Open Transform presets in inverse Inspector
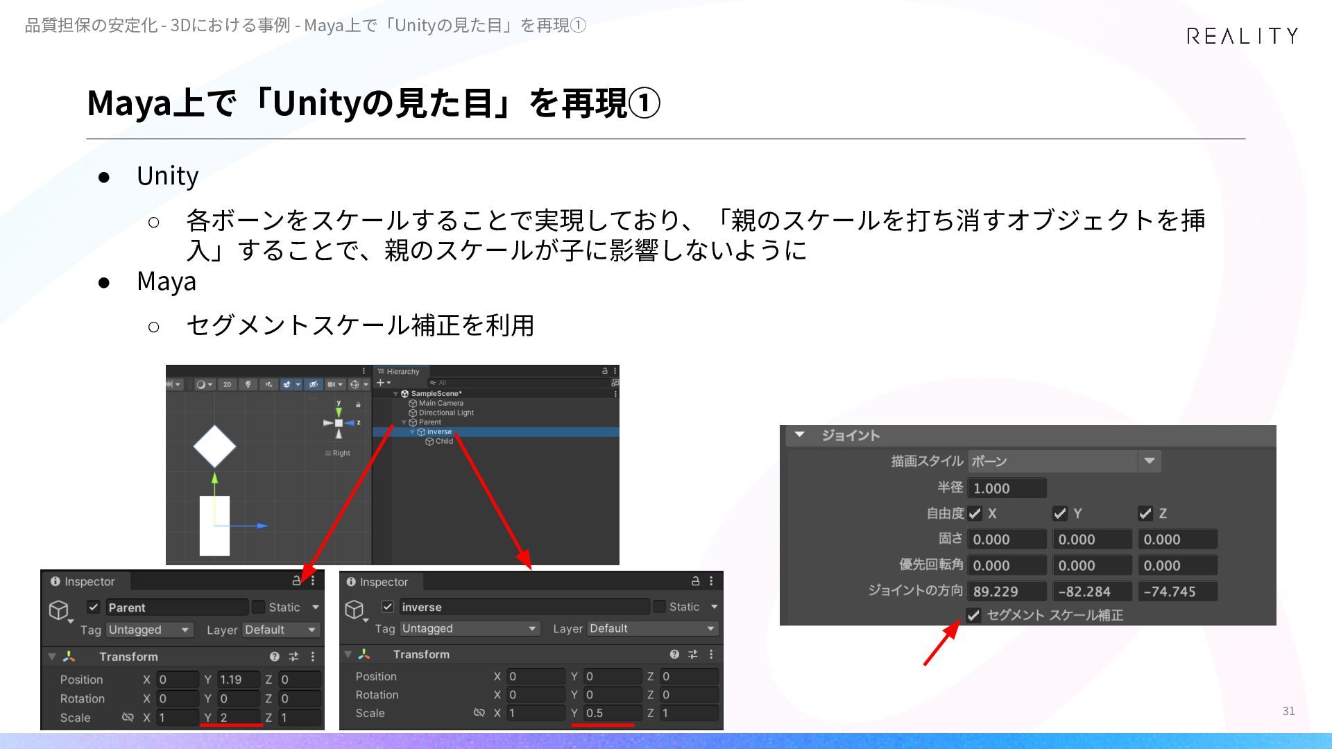Screen dimensions: 1332x749 [693, 654]
